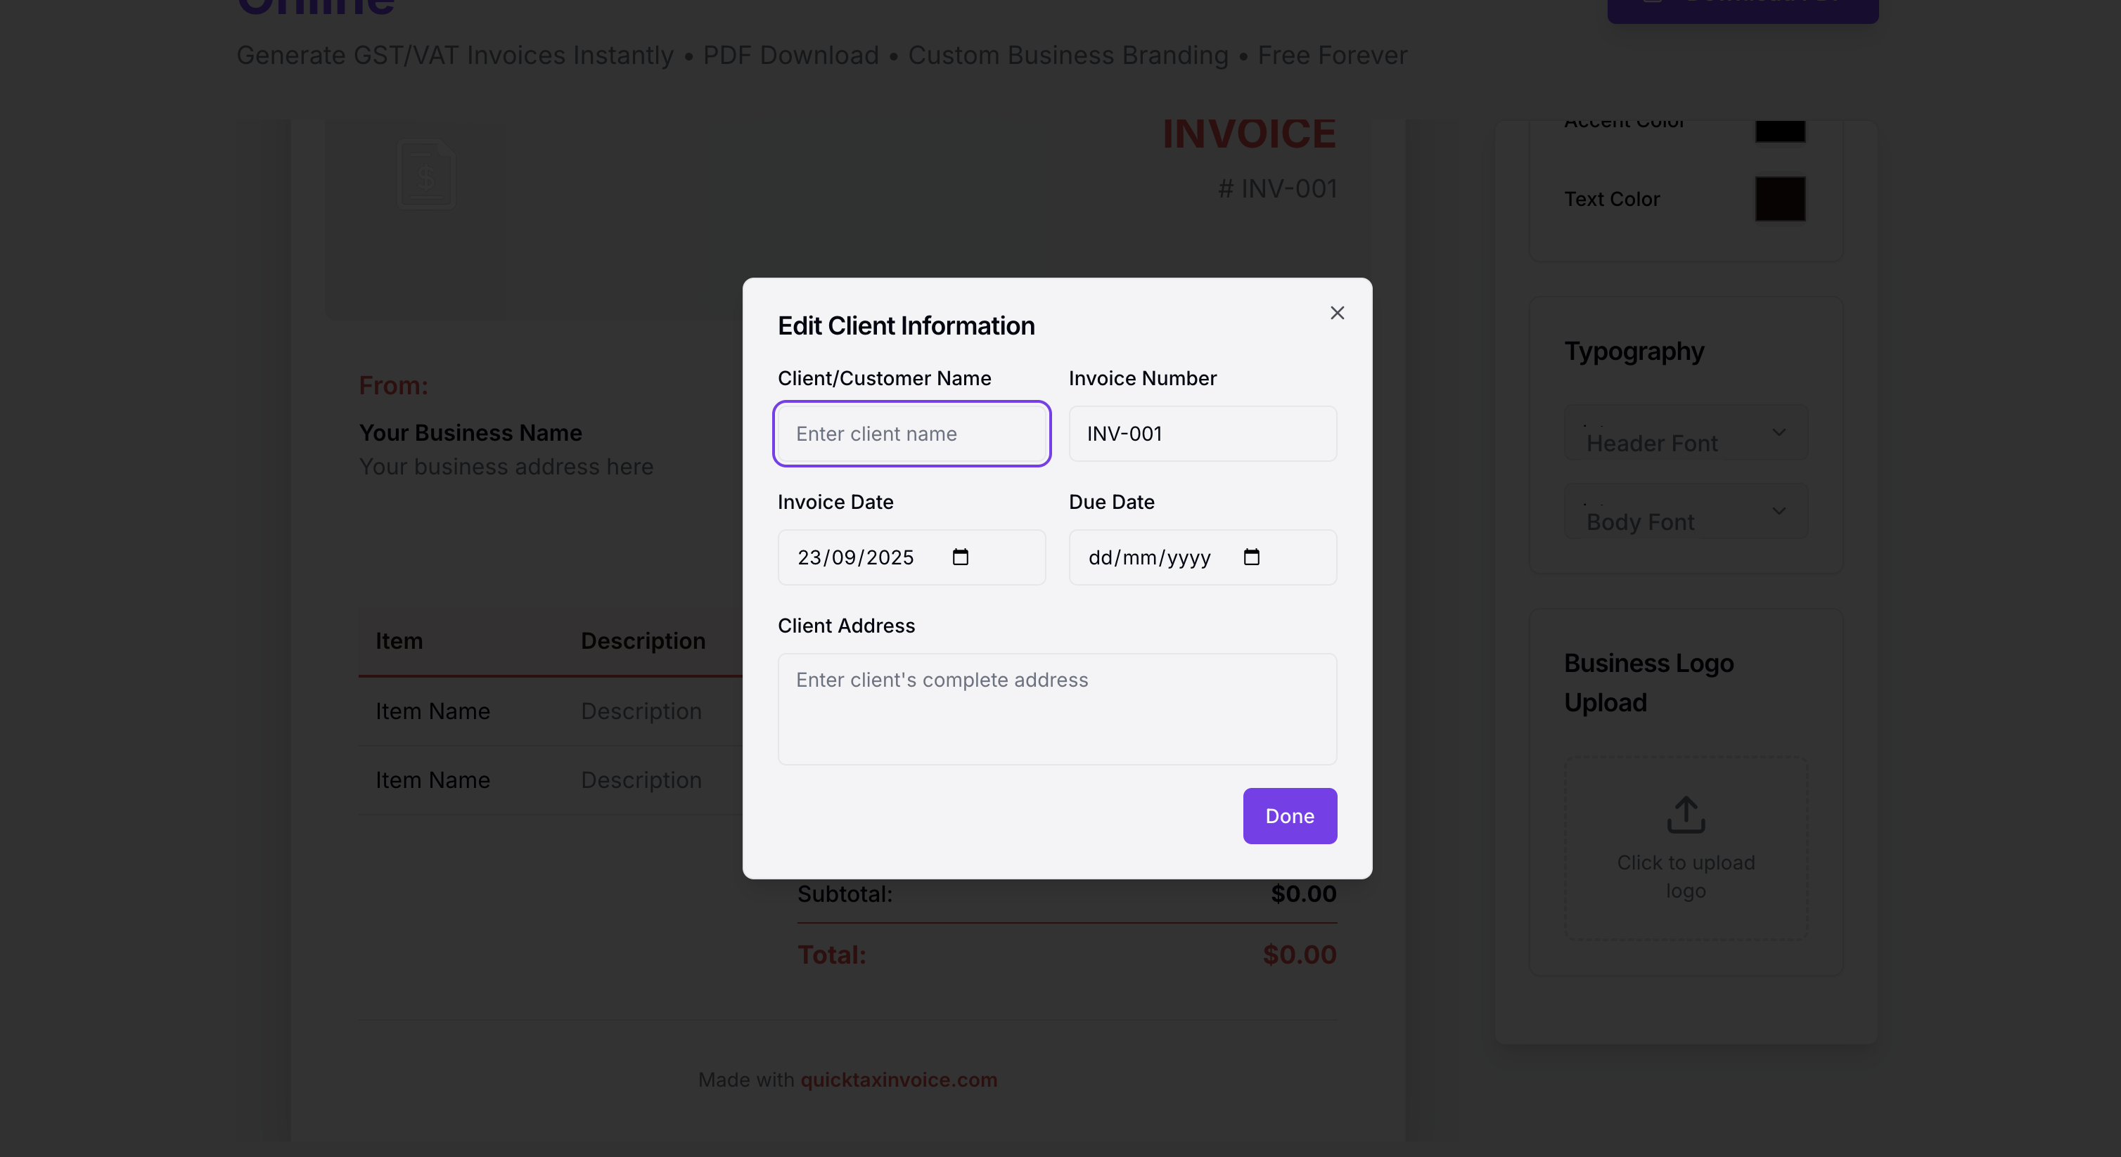Expand the Body Font dropdown
Viewport: 2121px width, 1157px height.
coord(1686,511)
